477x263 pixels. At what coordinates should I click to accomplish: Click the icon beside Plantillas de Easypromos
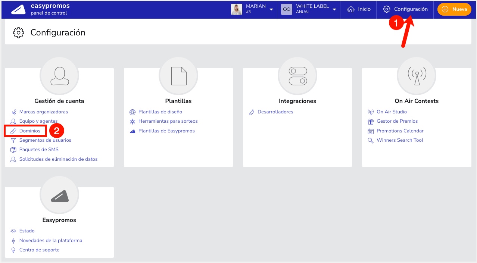[x=132, y=131]
